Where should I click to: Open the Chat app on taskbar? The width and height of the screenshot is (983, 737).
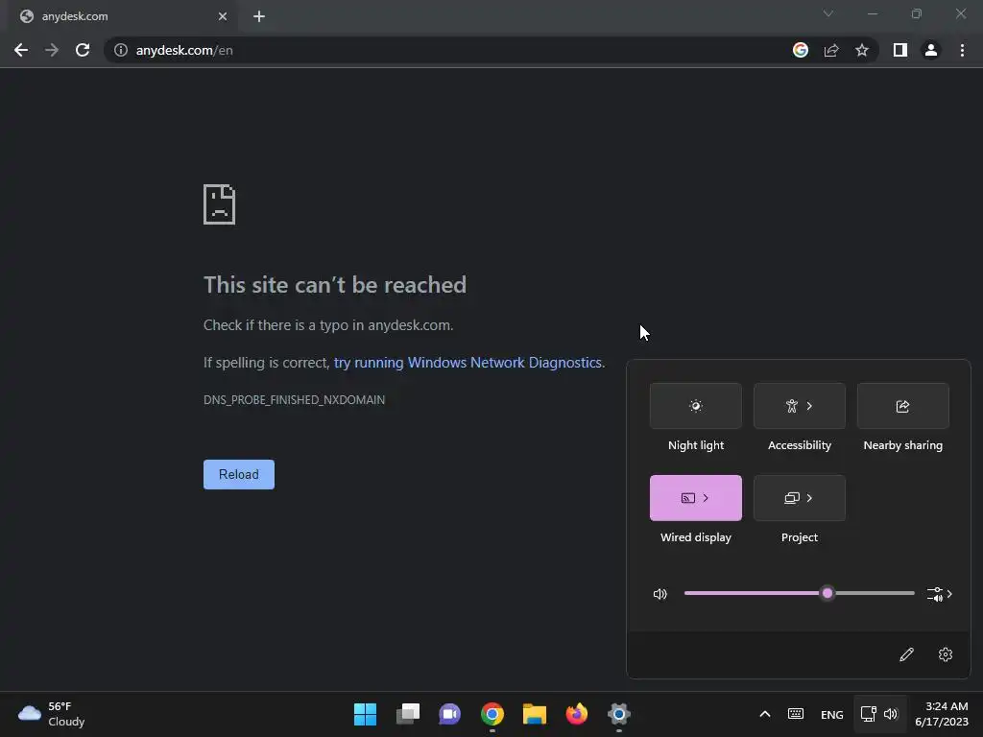449,714
